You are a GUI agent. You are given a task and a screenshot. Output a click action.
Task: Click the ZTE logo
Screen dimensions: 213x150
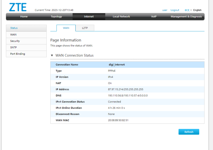click(18, 7)
